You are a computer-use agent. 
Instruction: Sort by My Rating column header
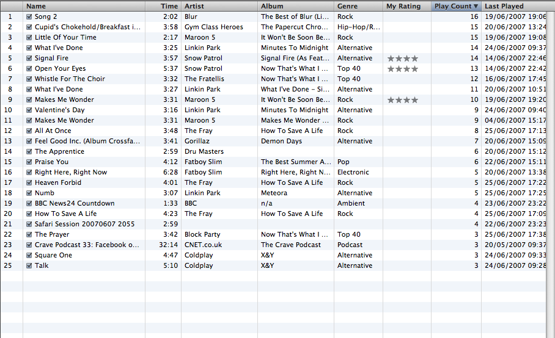click(407, 6)
